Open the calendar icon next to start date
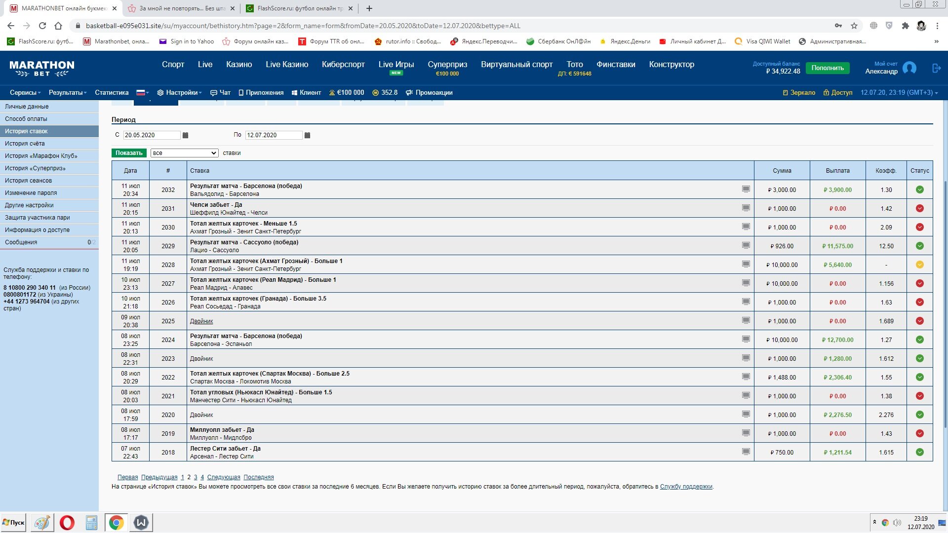948x533 pixels. click(x=185, y=135)
